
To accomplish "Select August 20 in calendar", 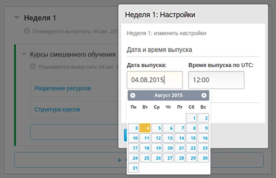I will click(x=168, y=148).
